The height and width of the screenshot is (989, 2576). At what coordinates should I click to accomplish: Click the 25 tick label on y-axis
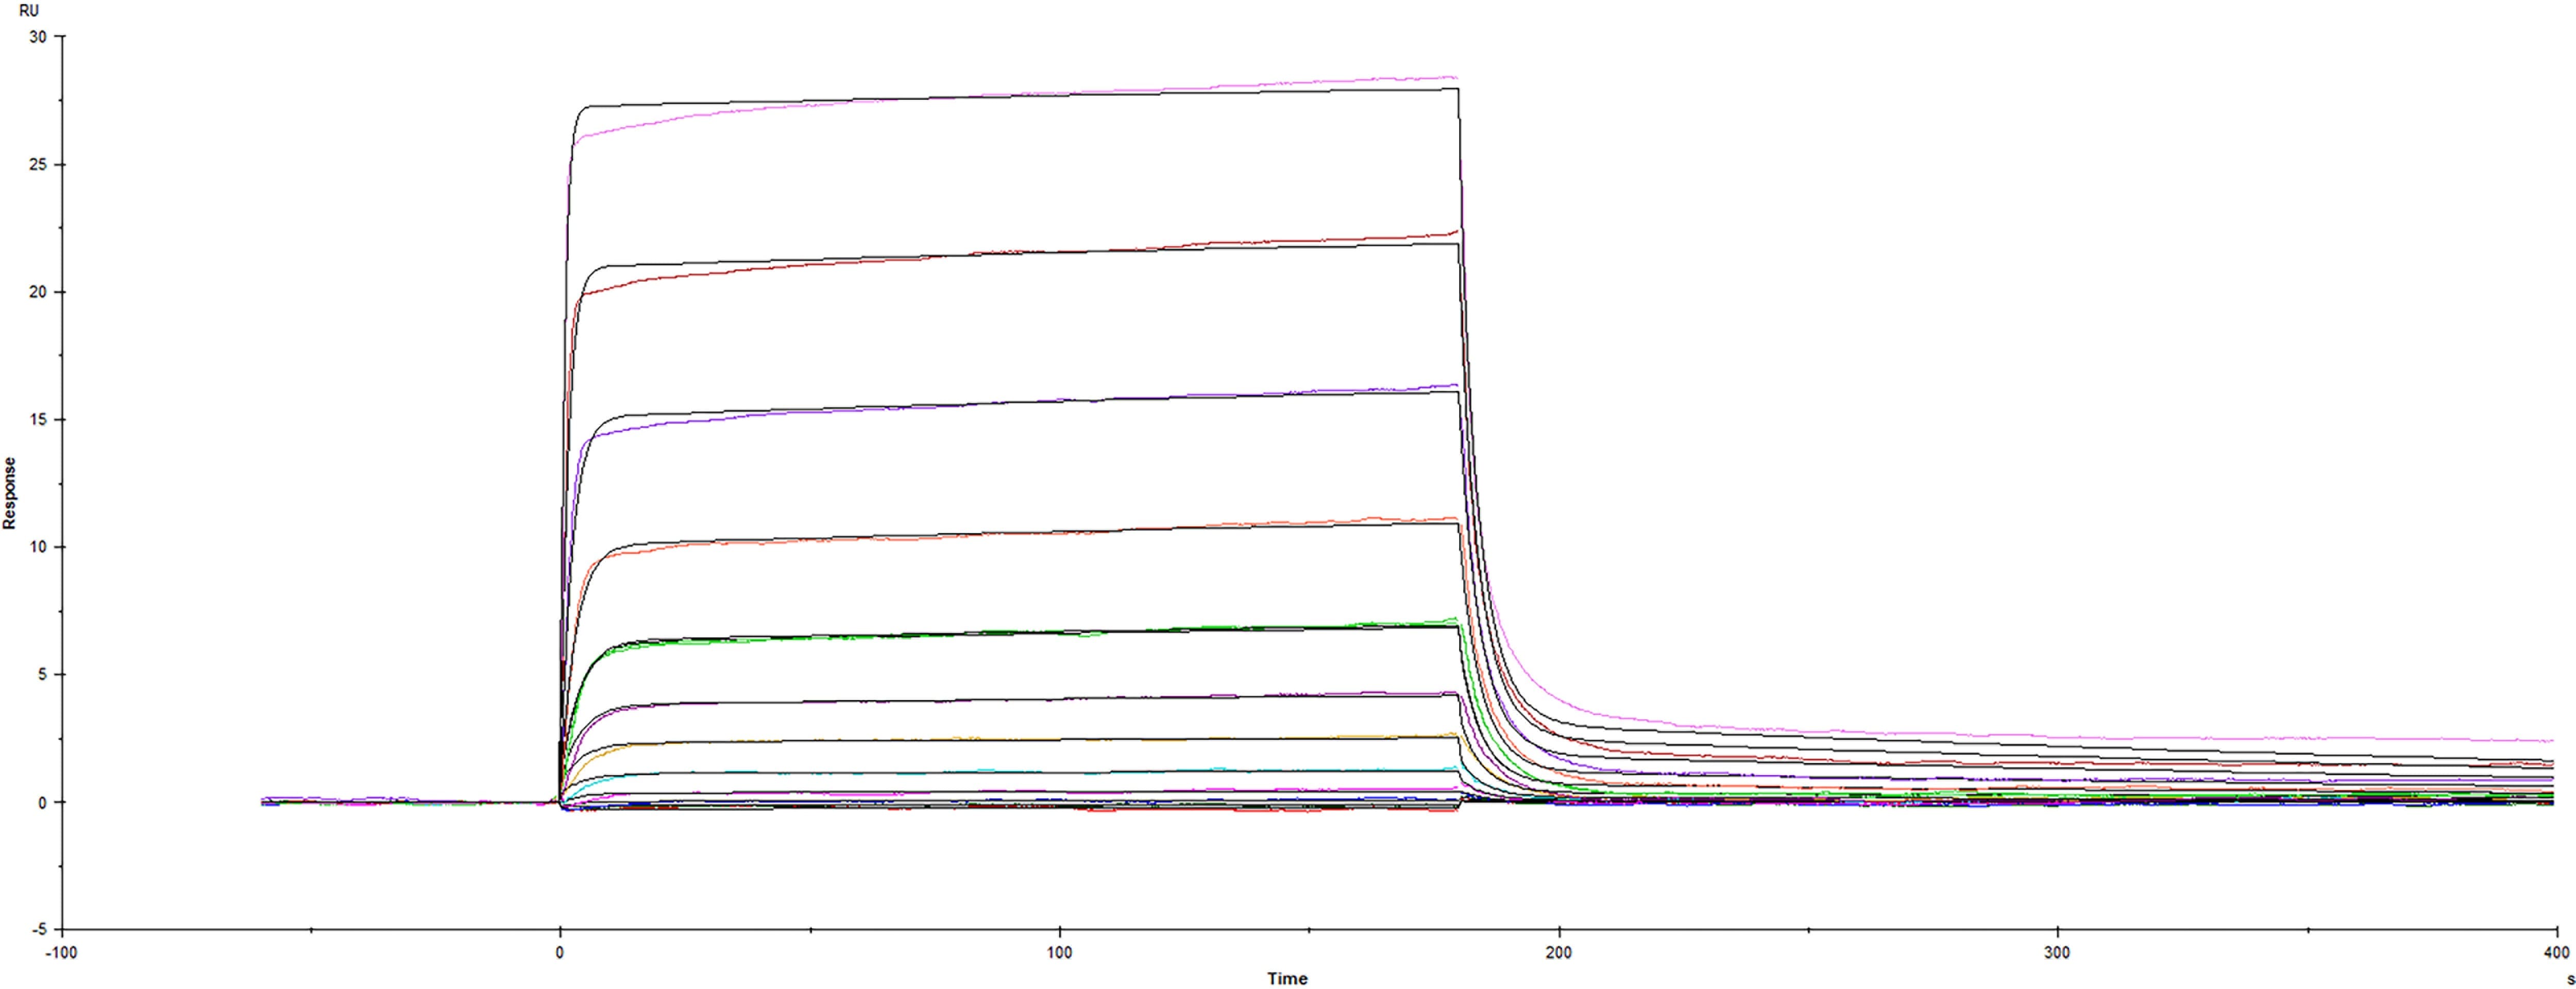38,165
